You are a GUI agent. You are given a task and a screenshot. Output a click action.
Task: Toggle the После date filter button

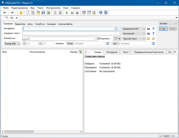(70, 43)
